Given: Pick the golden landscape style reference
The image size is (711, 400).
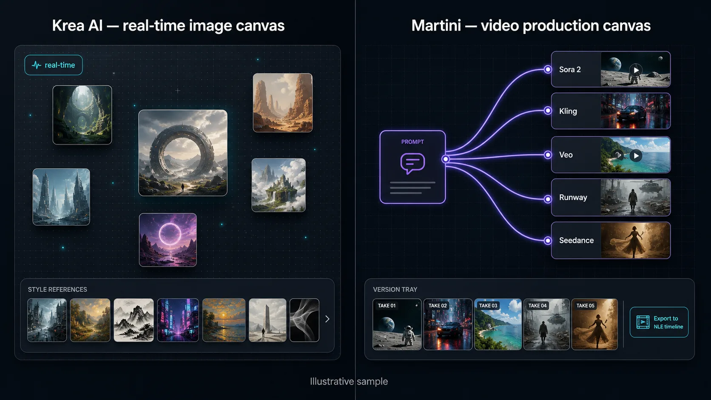Looking at the screenshot, I should point(90,320).
